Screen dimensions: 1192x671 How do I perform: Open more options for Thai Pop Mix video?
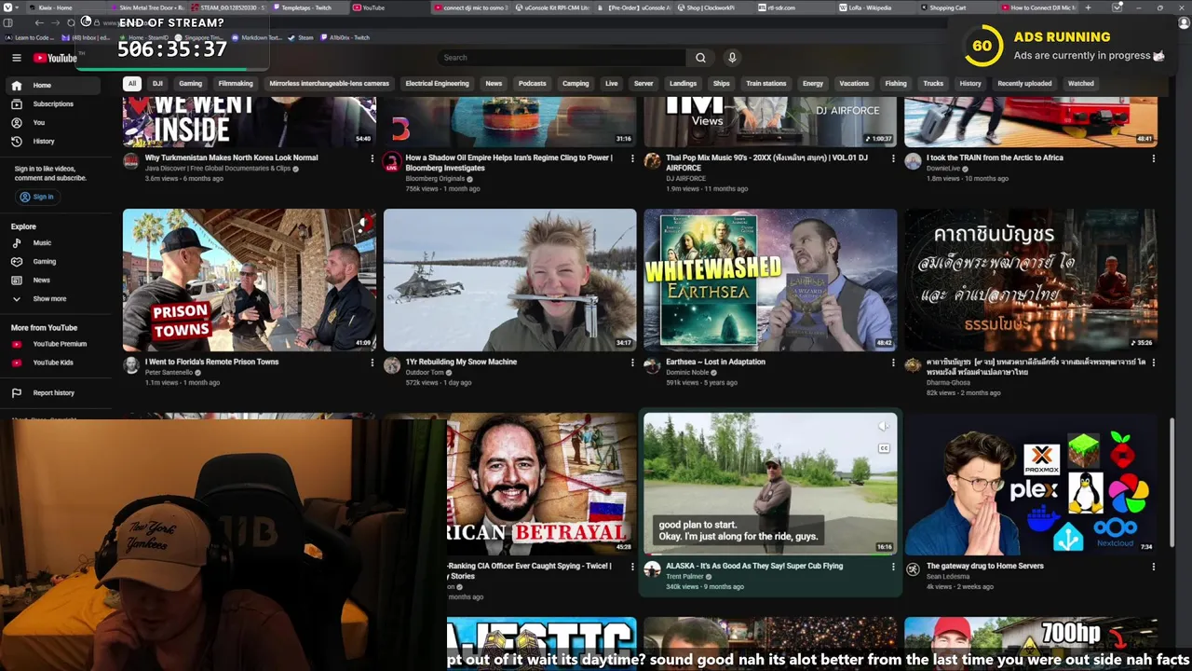tap(893, 158)
